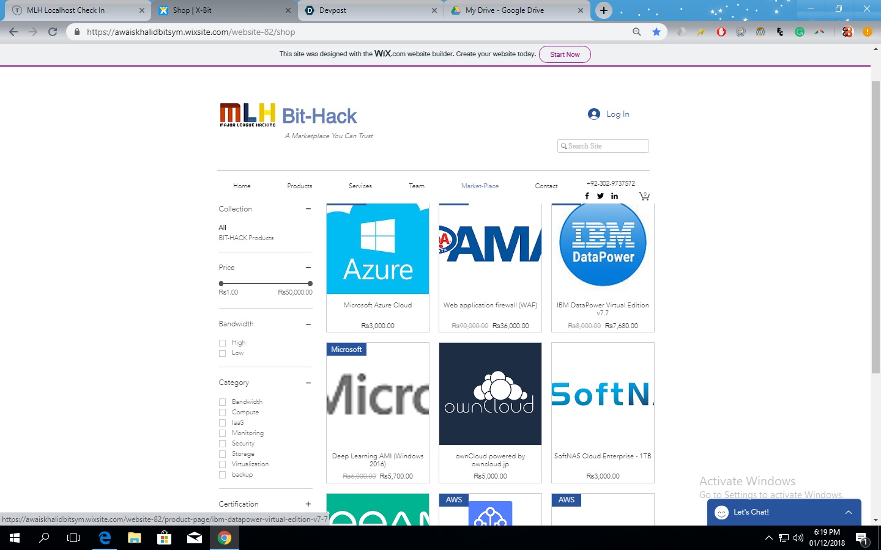Viewport: 881px width, 550px height.
Task: Go to the Home menu item
Action: [242, 186]
